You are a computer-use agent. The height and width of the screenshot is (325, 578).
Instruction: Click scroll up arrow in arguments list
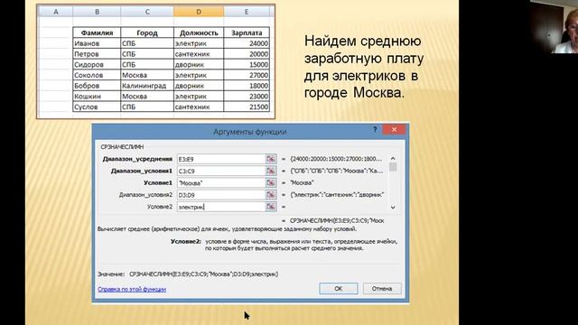click(x=393, y=159)
